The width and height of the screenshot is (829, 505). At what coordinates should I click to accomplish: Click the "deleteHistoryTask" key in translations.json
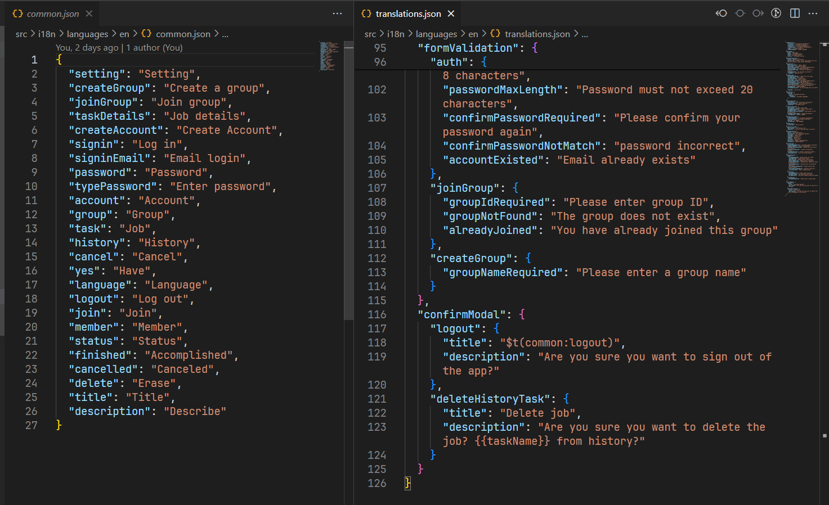click(490, 399)
